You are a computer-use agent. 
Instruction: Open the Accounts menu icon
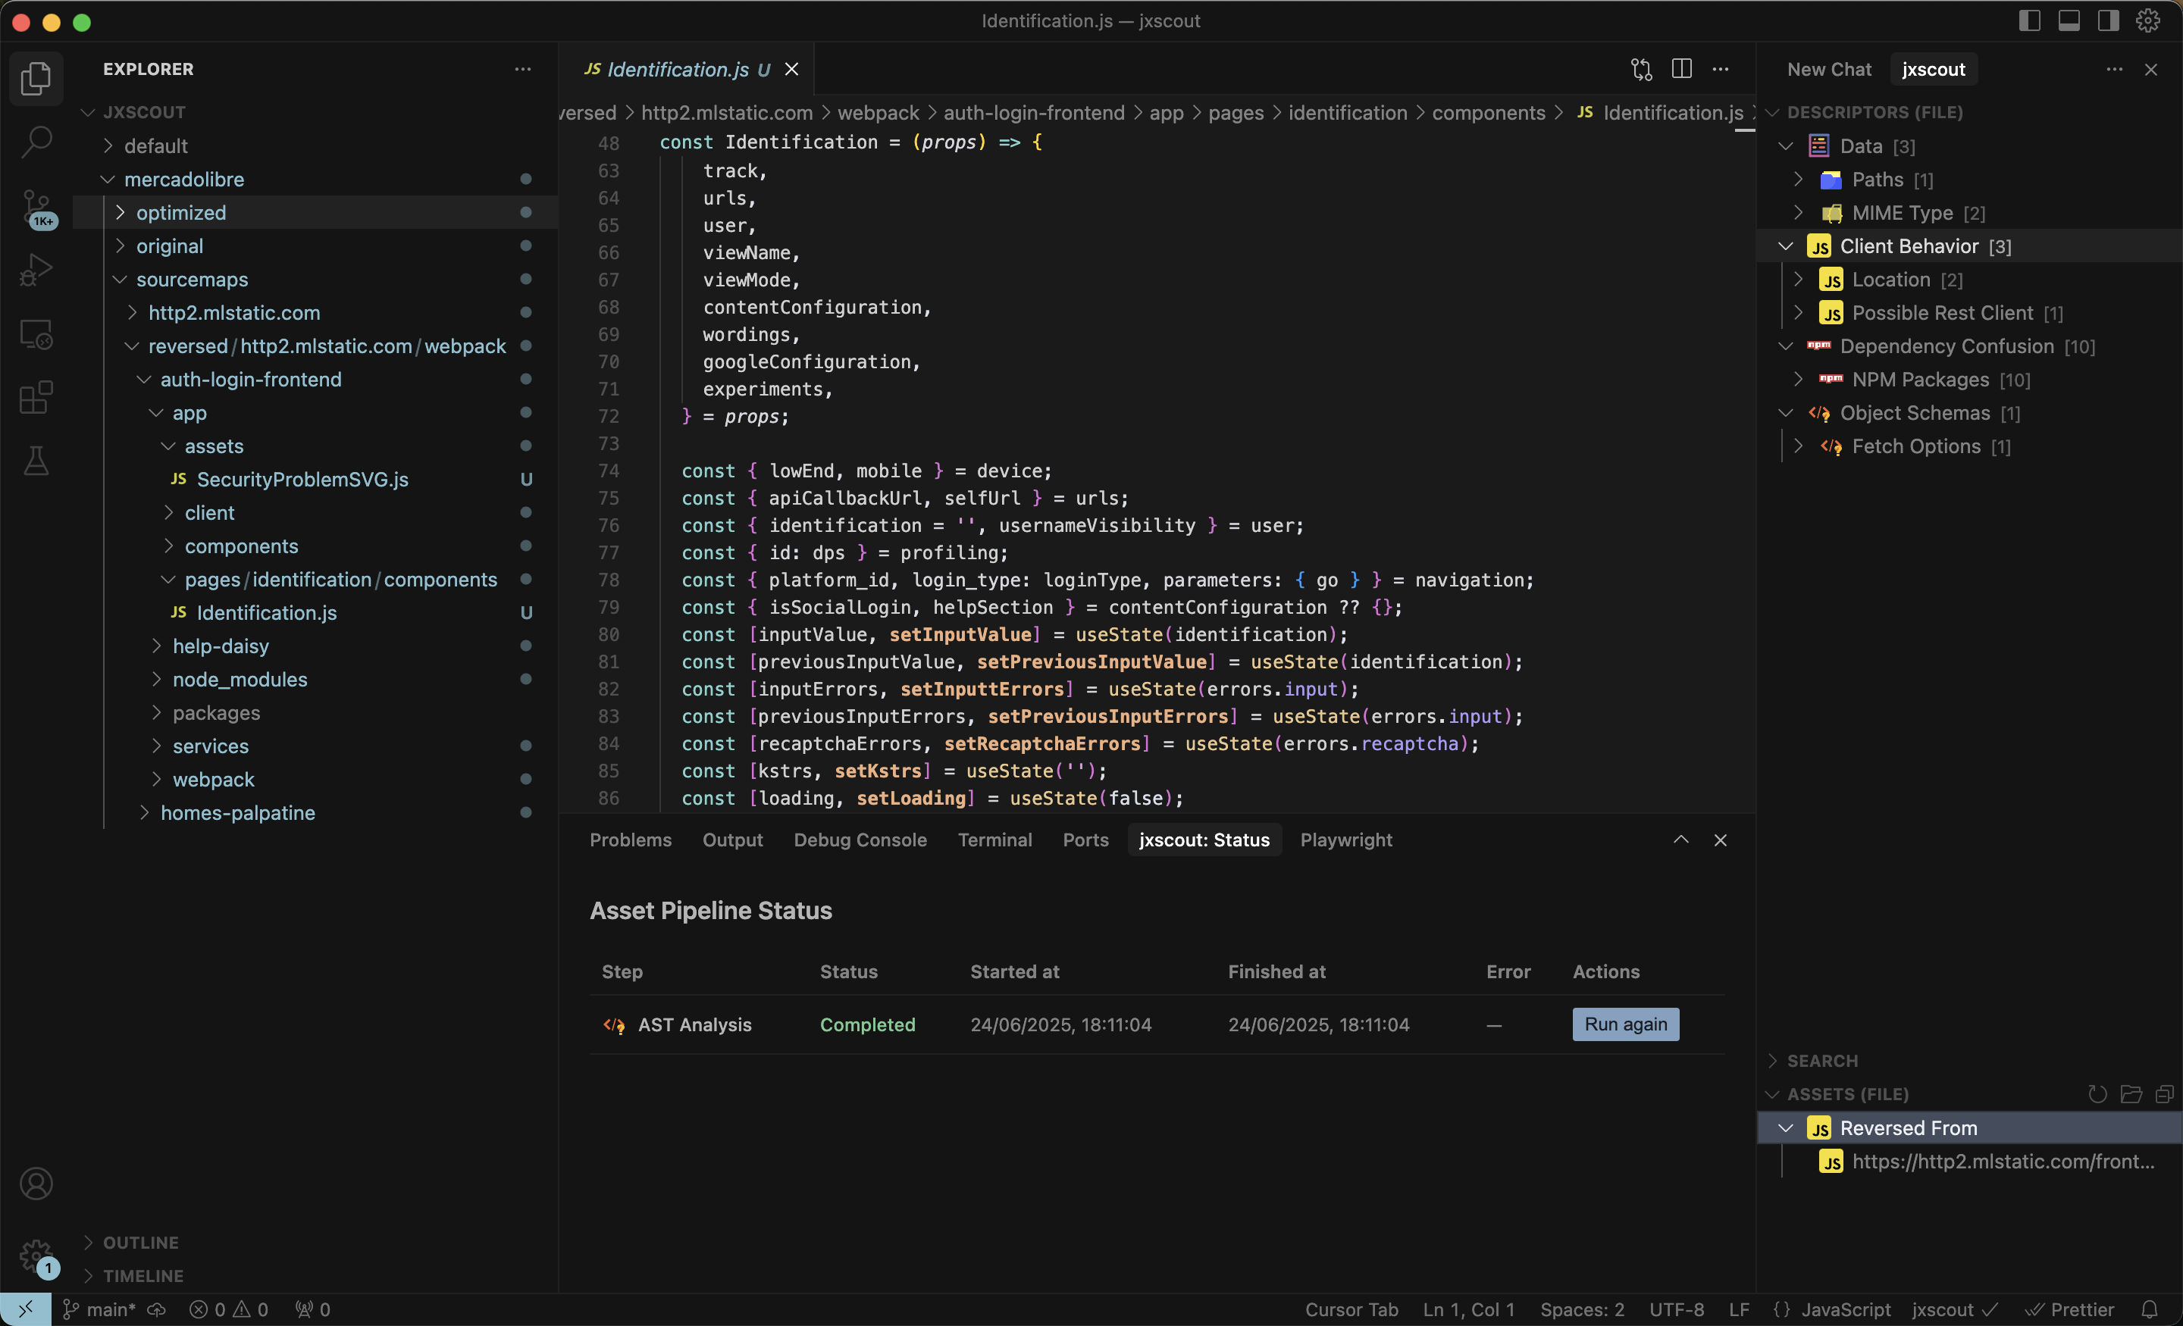pos(36,1184)
